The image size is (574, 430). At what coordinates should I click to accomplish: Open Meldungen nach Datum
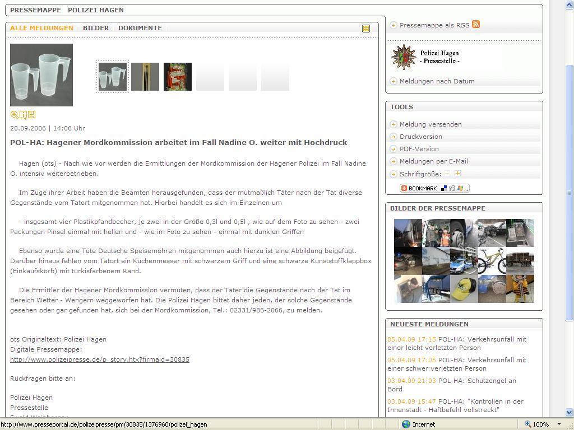pyautogui.click(x=437, y=81)
